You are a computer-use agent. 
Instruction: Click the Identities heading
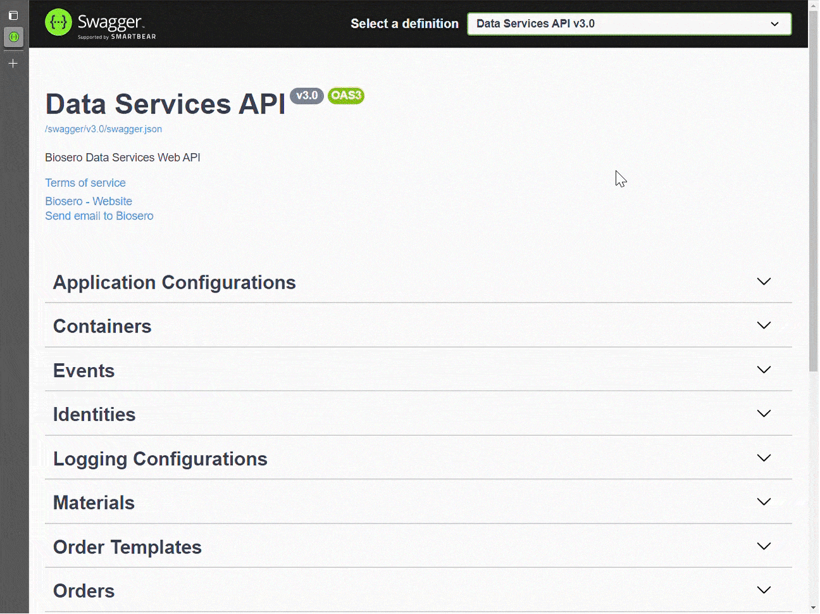click(x=94, y=415)
